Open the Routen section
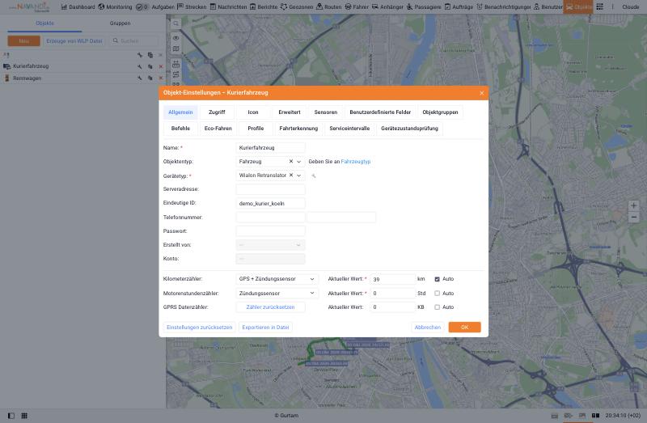Image resolution: width=647 pixels, height=423 pixels. (329, 7)
